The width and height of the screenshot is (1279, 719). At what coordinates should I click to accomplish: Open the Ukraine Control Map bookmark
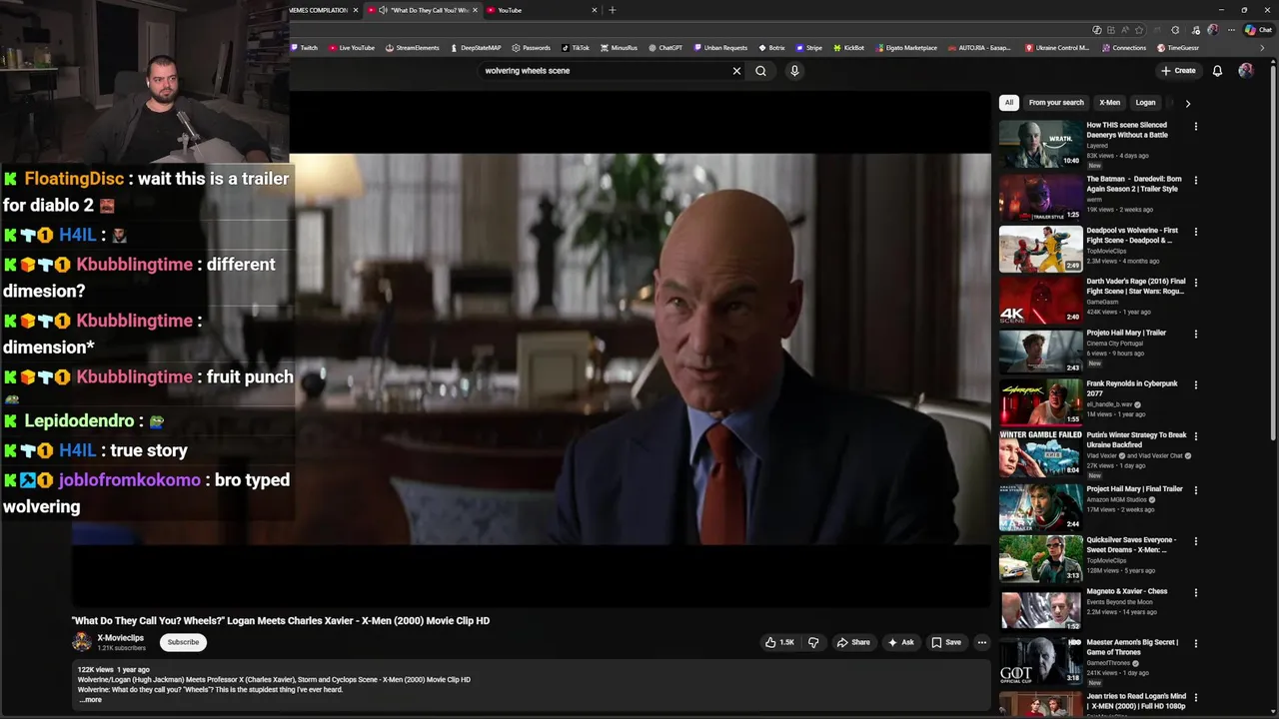point(1058,48)
